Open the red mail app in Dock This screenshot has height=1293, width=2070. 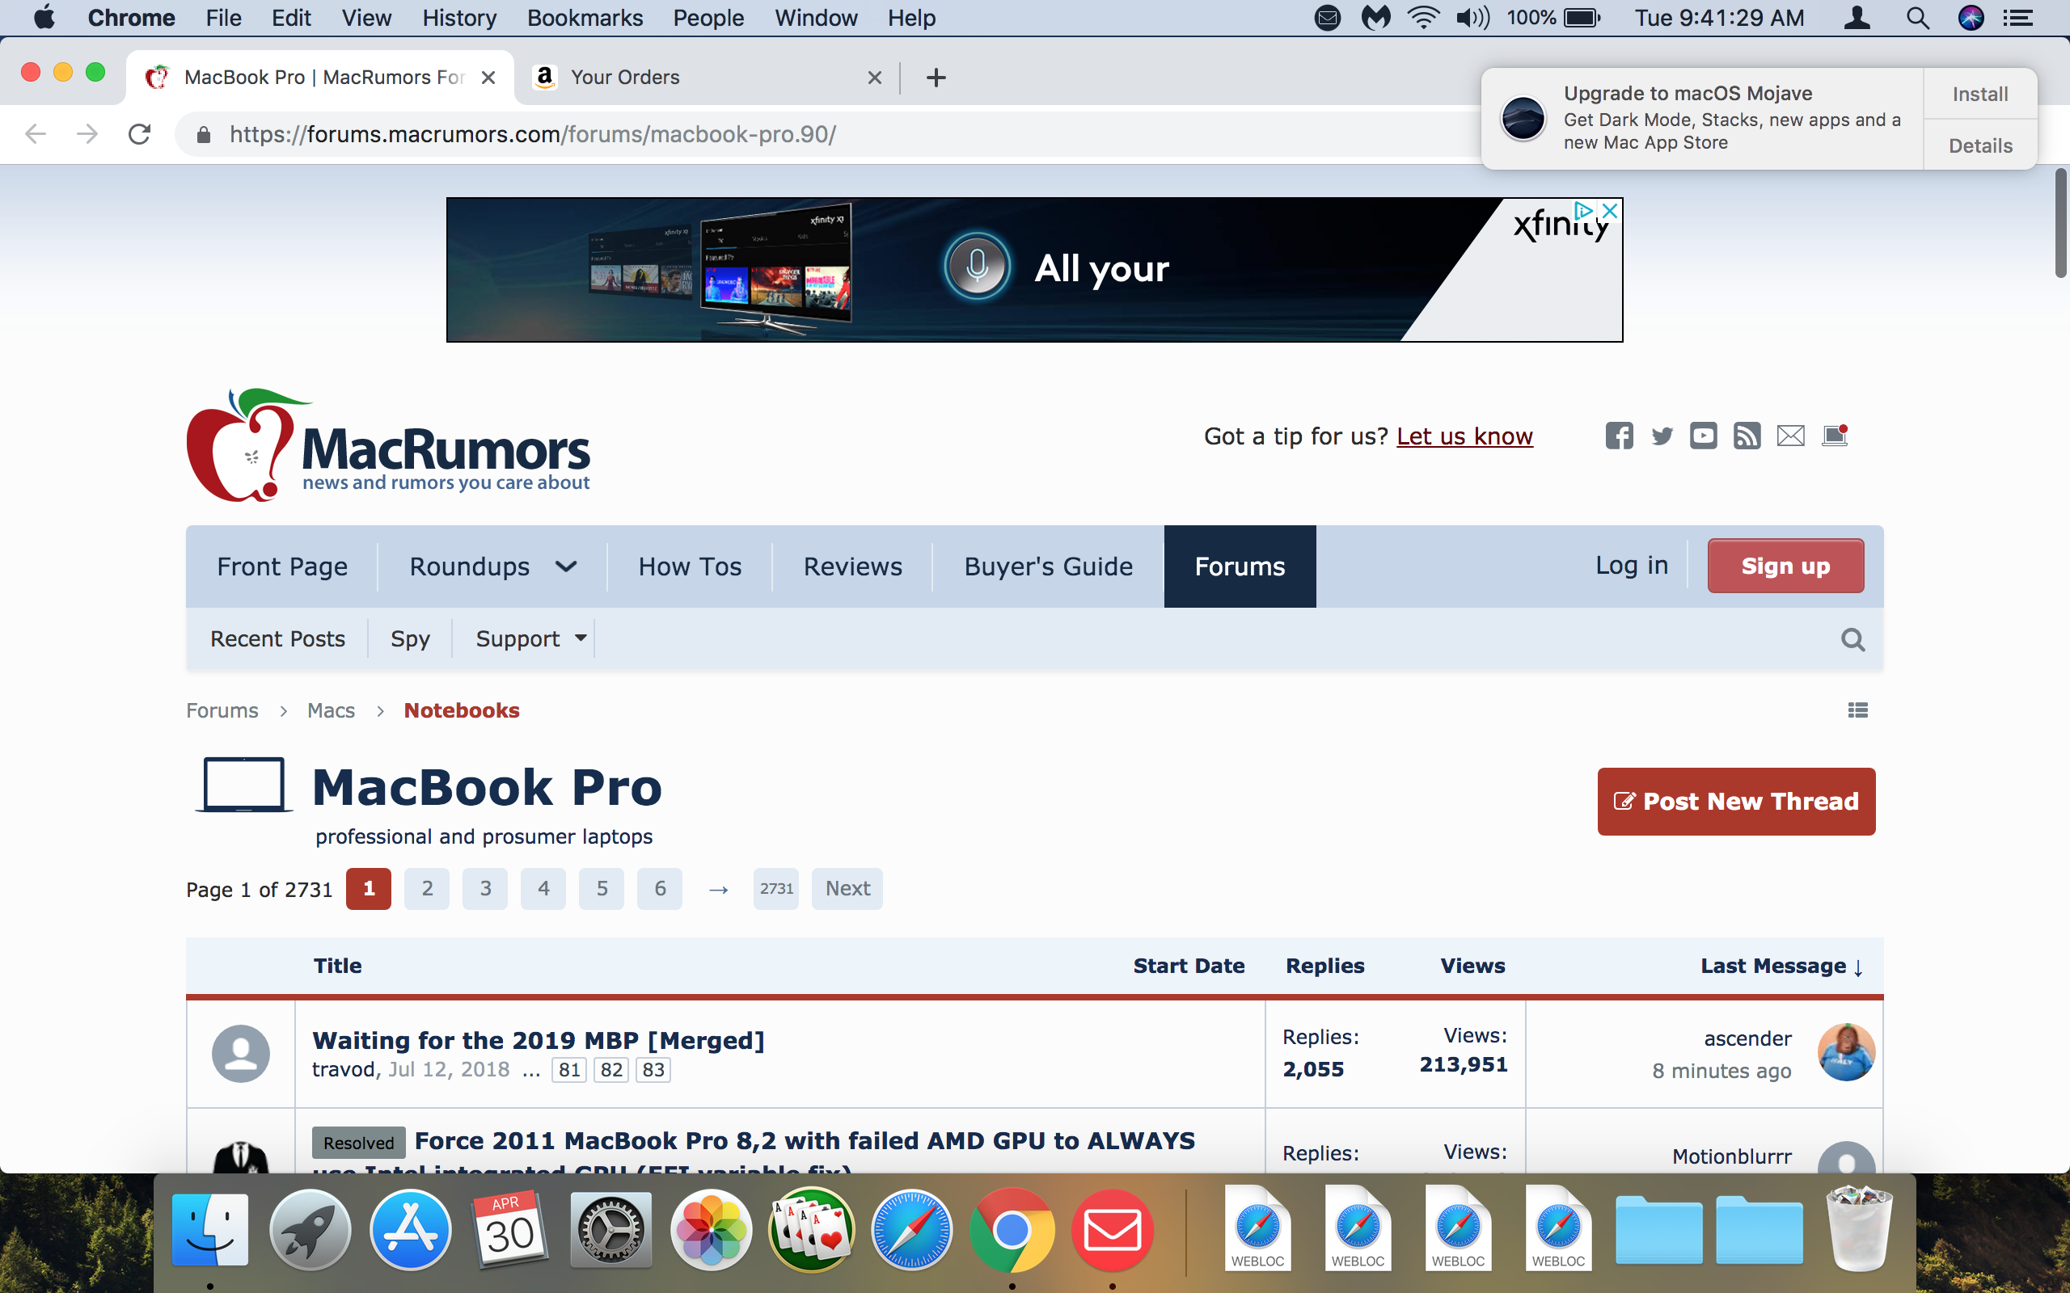click(1113, 1232)
